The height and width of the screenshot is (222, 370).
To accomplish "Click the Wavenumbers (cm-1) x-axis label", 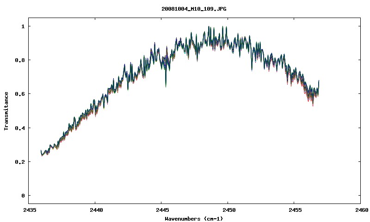I will coord(194,219).
